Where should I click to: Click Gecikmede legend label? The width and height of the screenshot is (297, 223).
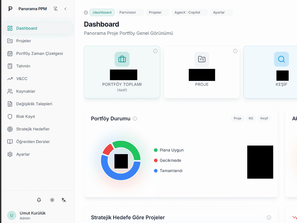point(170,160)
